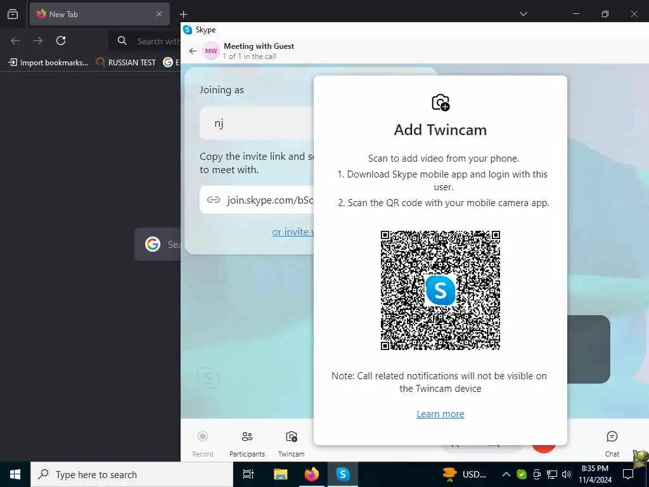
Task: Reload the page in Firefox
Action: (61, 41)
